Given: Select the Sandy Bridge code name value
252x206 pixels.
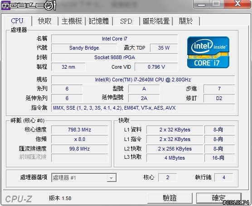Looking at the screenshot, I should click(84, 48).
